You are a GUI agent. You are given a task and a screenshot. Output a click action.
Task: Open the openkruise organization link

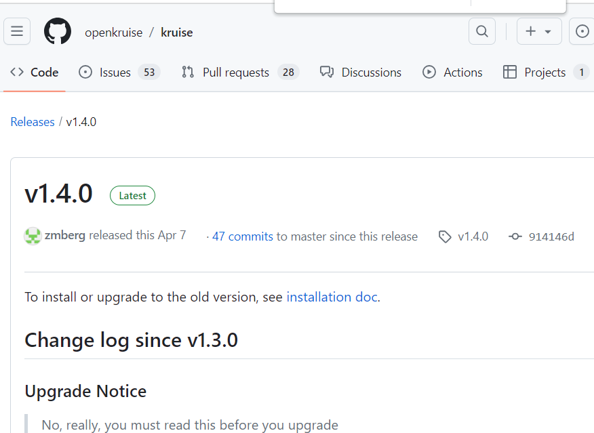114,33
